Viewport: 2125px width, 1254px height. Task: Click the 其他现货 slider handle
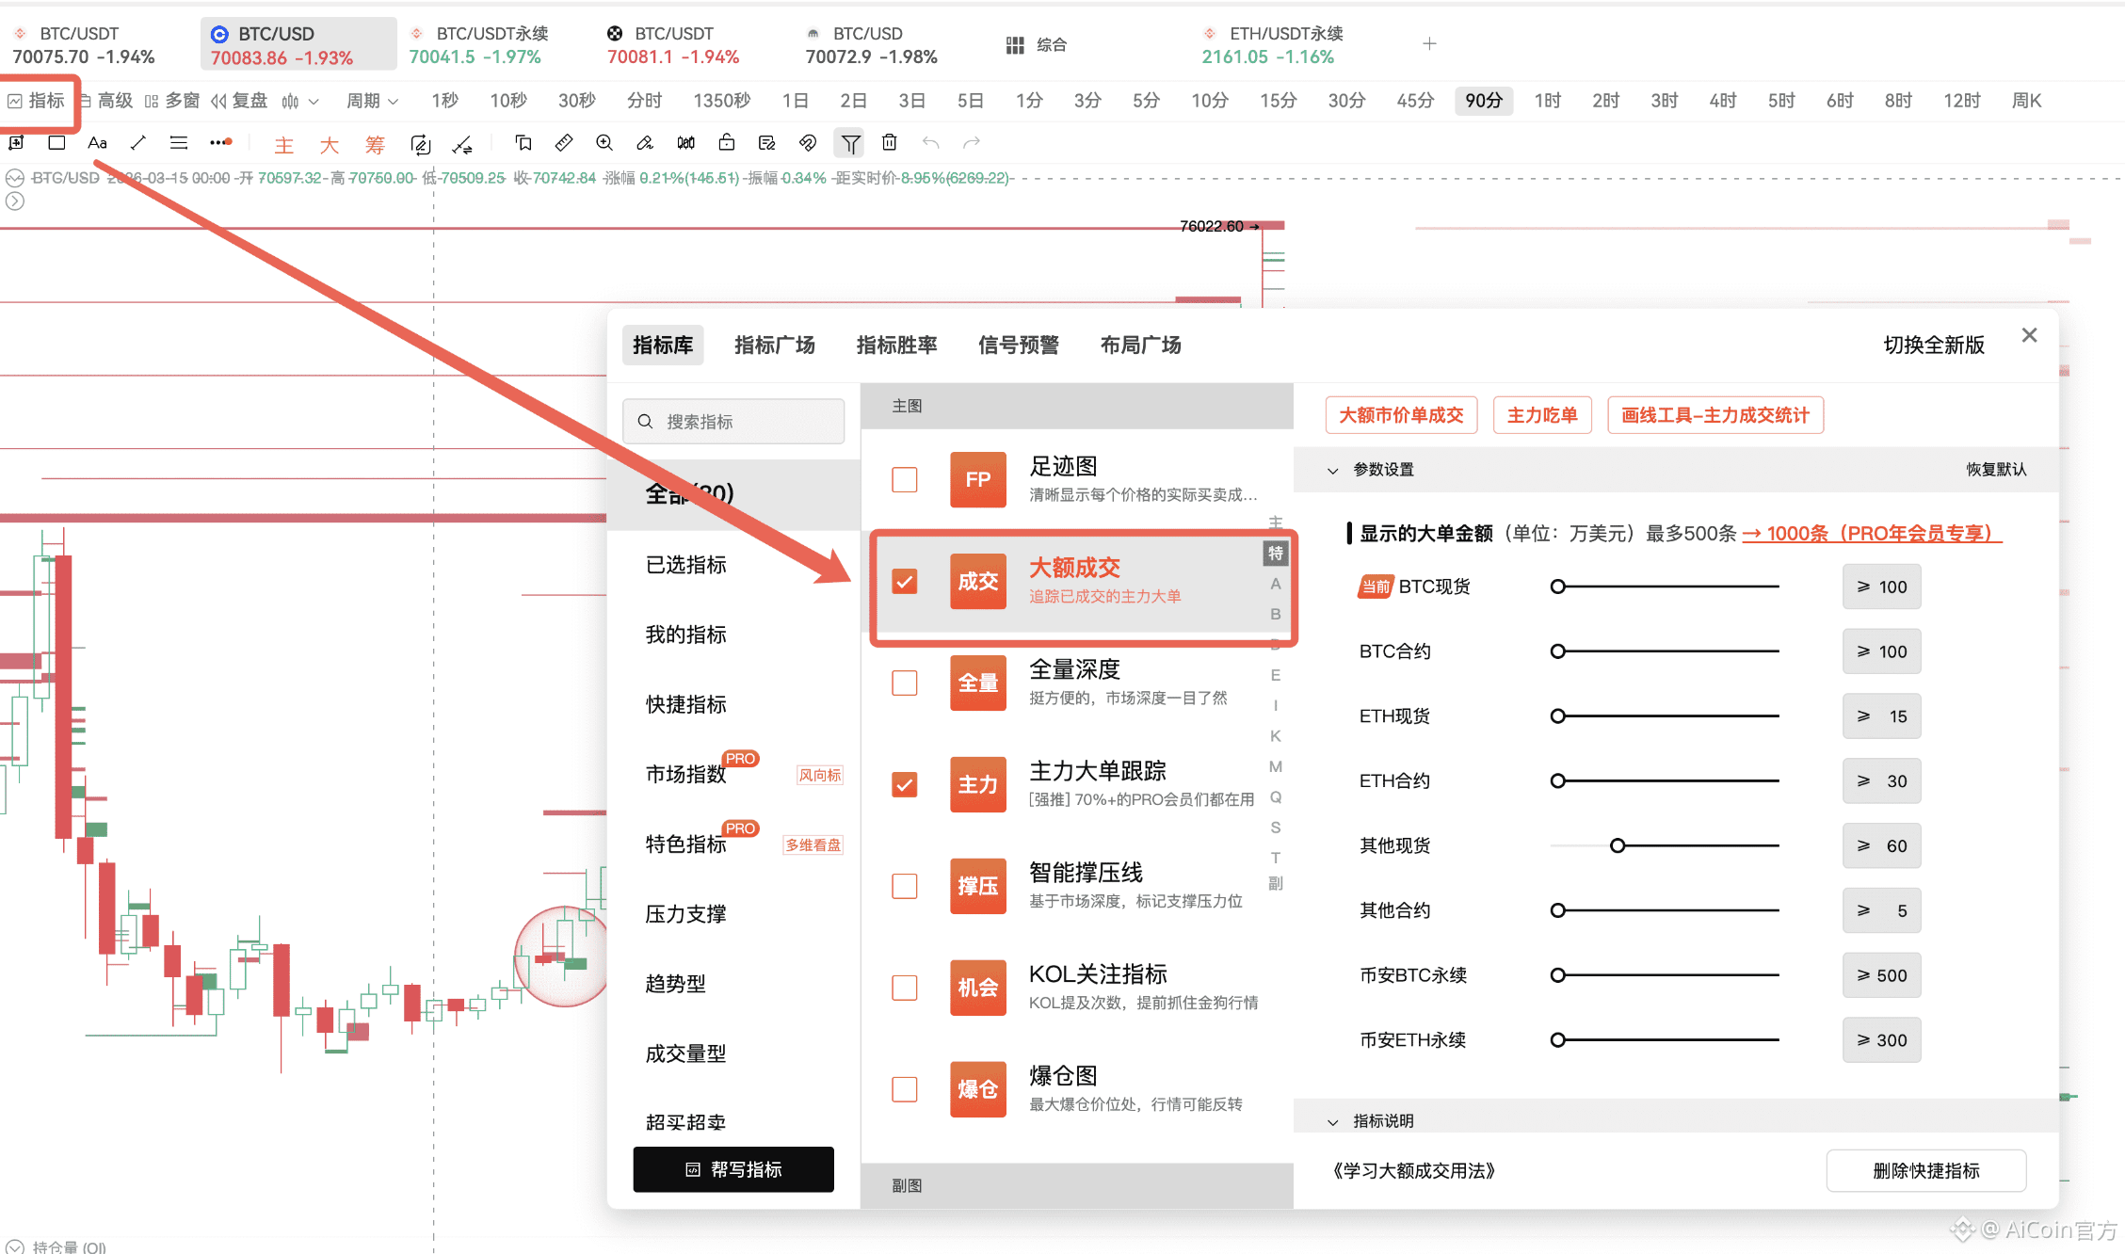coord(1618,845)
